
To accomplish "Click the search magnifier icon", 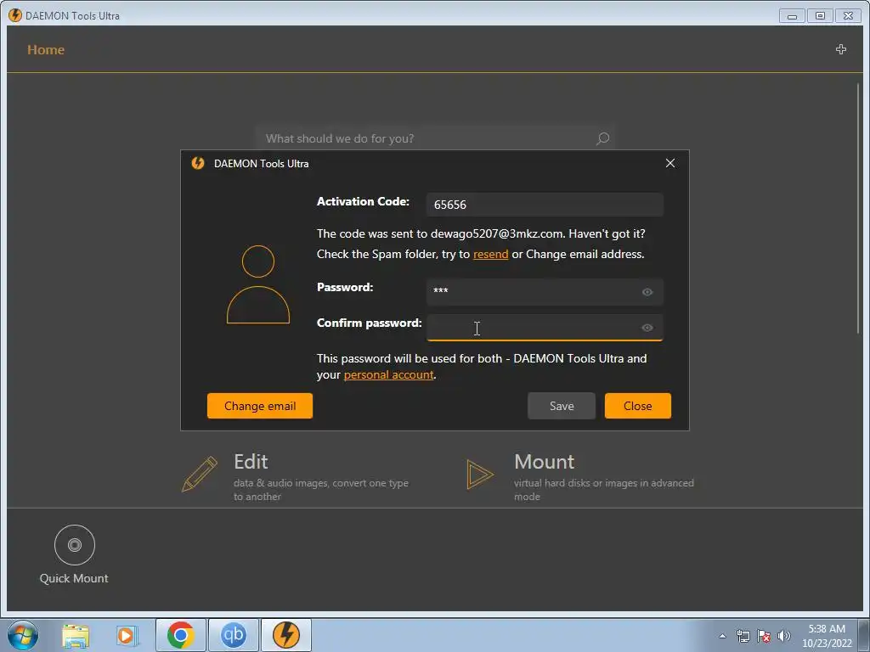I will [602, 138].
